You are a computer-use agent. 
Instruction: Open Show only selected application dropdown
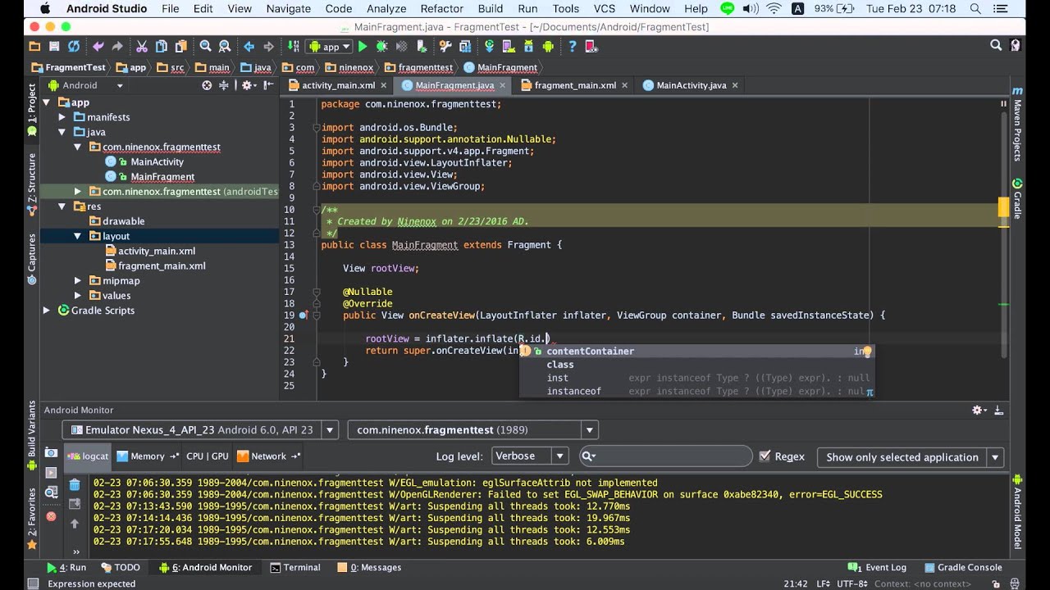tap(911, 457)
